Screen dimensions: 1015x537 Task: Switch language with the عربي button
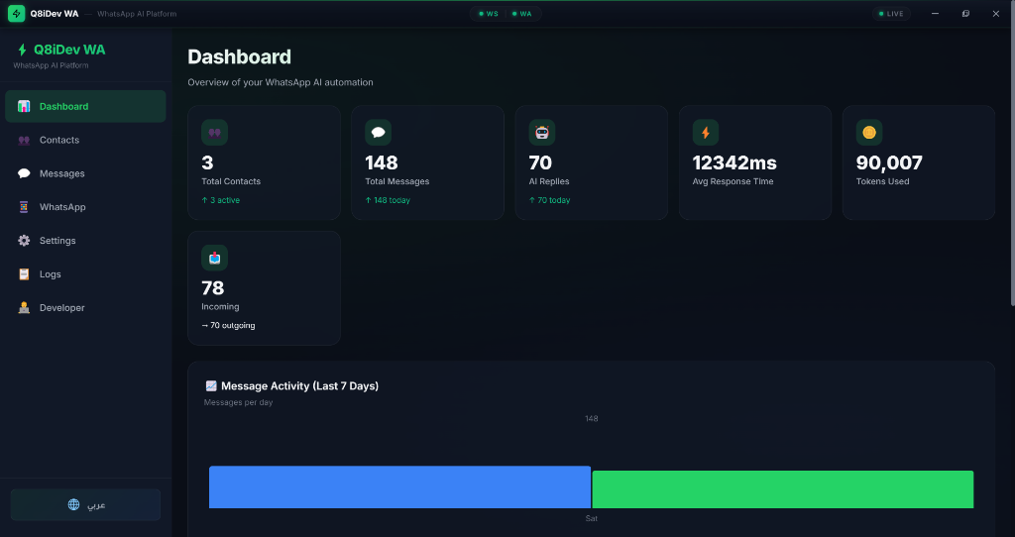point(85,504)
